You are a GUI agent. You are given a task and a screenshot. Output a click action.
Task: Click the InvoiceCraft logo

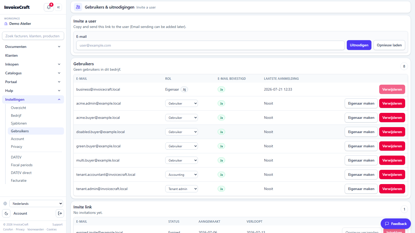pos(17,7)
